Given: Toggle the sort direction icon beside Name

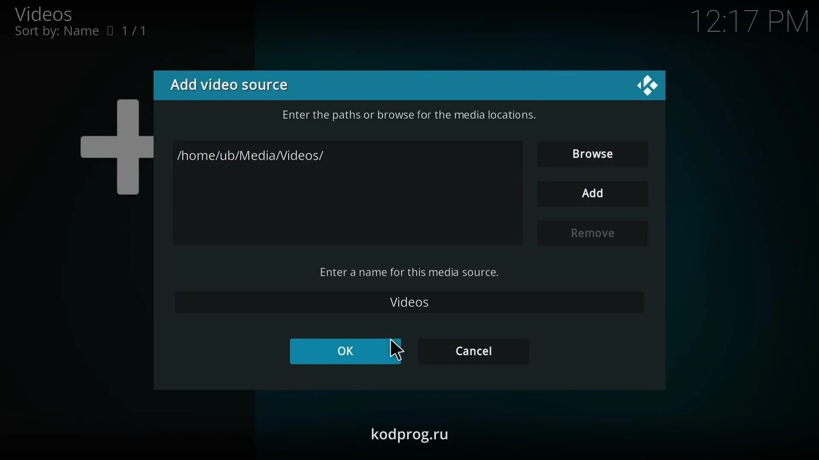Looking at the screenshot, I should click(110, 31).
